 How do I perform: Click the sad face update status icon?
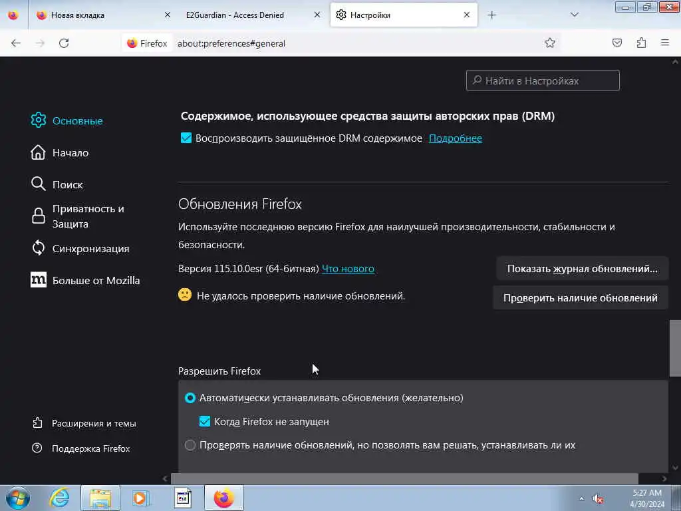tap(185, 295)
